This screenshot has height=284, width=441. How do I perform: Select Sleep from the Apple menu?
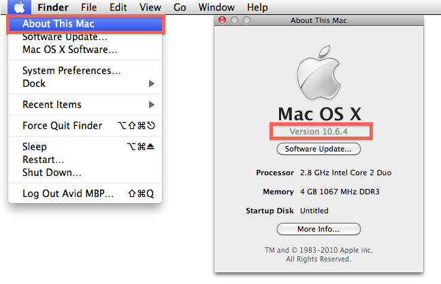tap(86, 147)
